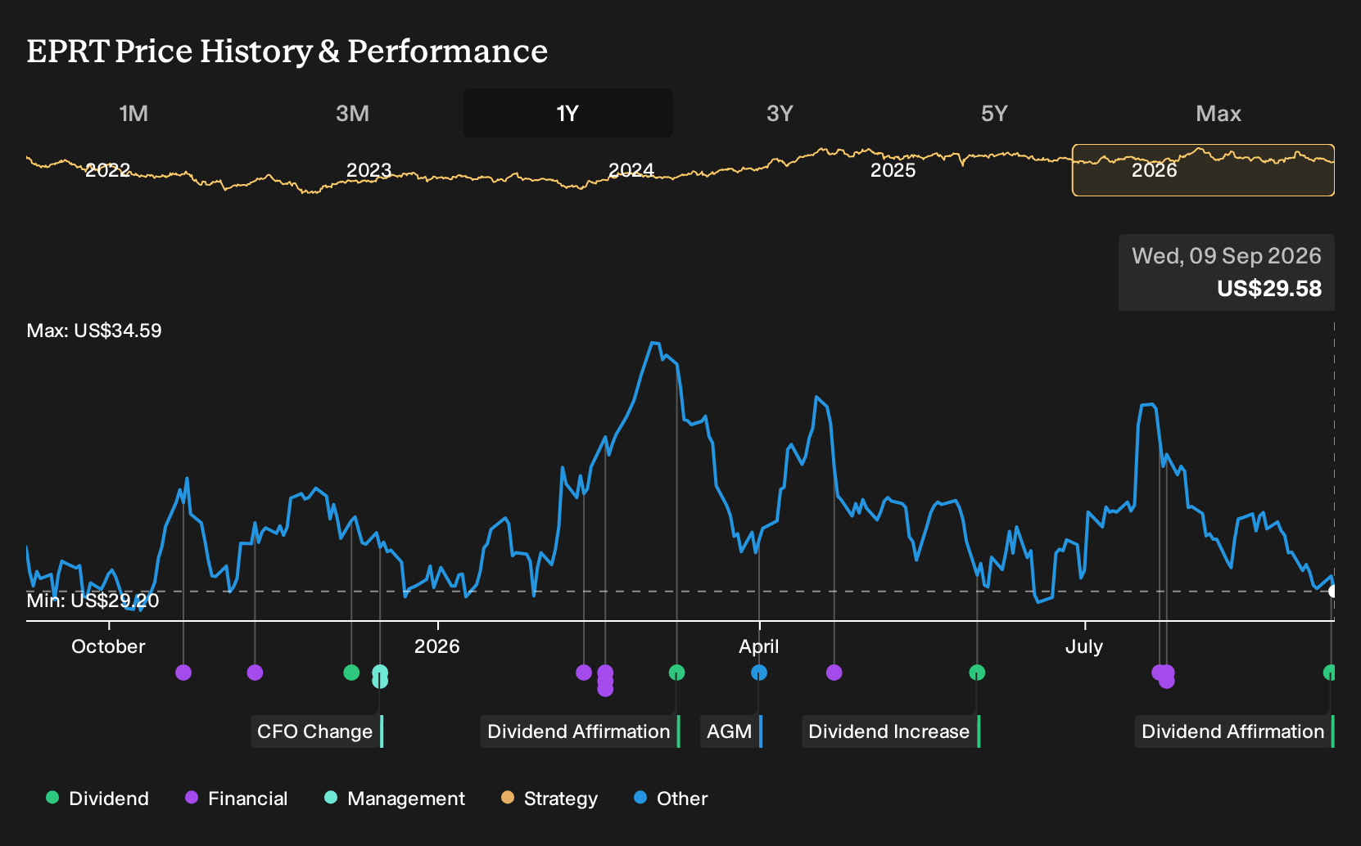Viewport: 1361px width, 846px height.
Task: Toggle the Management legend filter
Action: (x=395, y=799)
